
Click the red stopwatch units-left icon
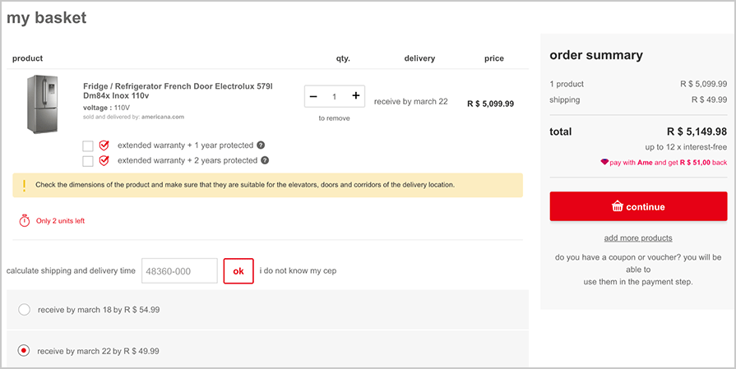click(x=24, y=220)
